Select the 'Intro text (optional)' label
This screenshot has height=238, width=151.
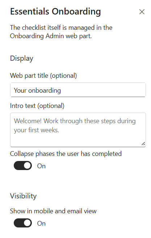pyautogui.click(x=37, y=106)
